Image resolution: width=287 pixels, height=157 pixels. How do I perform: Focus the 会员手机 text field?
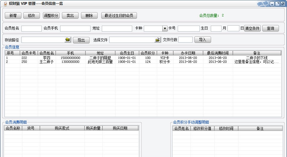point(75,29)
